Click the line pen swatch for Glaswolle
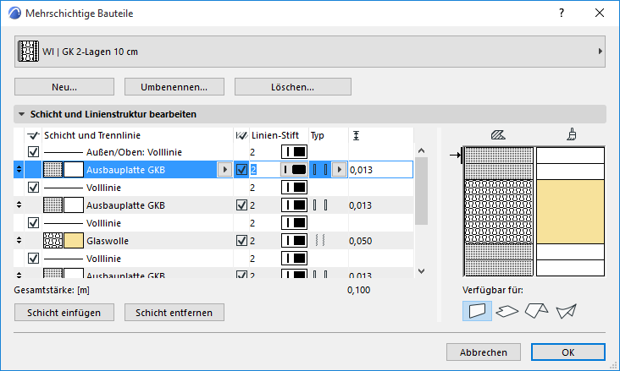 pyautogui.click(x=294, y=241)
